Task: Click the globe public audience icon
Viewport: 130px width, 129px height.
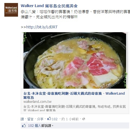Action: (x=84, y=119)
